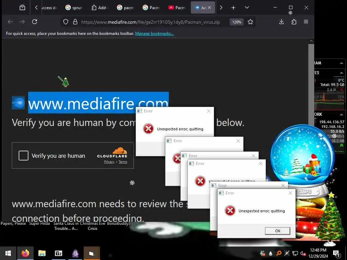The image size is (347, 260).
Task: Close the frontmost Error dialog with its X
Action: click(x=290, y=193)
